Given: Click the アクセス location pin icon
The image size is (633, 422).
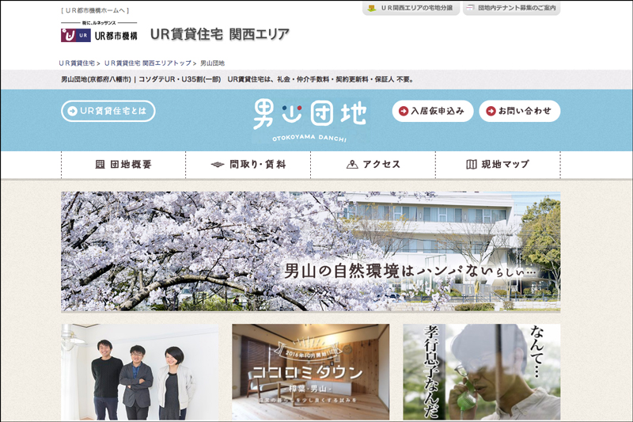Looking at the screenshot, I should [x=352, y=165].
